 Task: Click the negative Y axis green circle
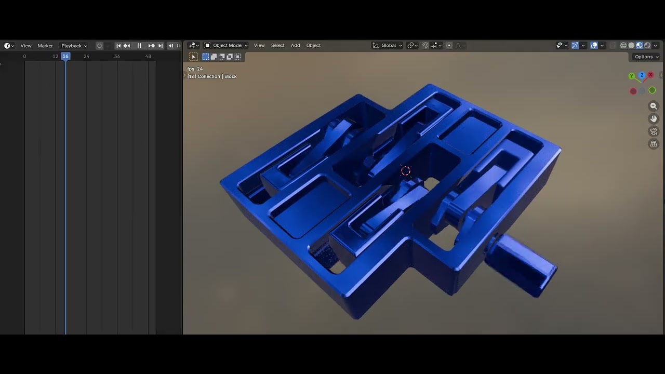pyautogui.click(x=652, y=90)
